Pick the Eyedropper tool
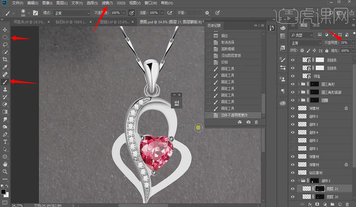This screenshot has height=207, width=356. 5,67
